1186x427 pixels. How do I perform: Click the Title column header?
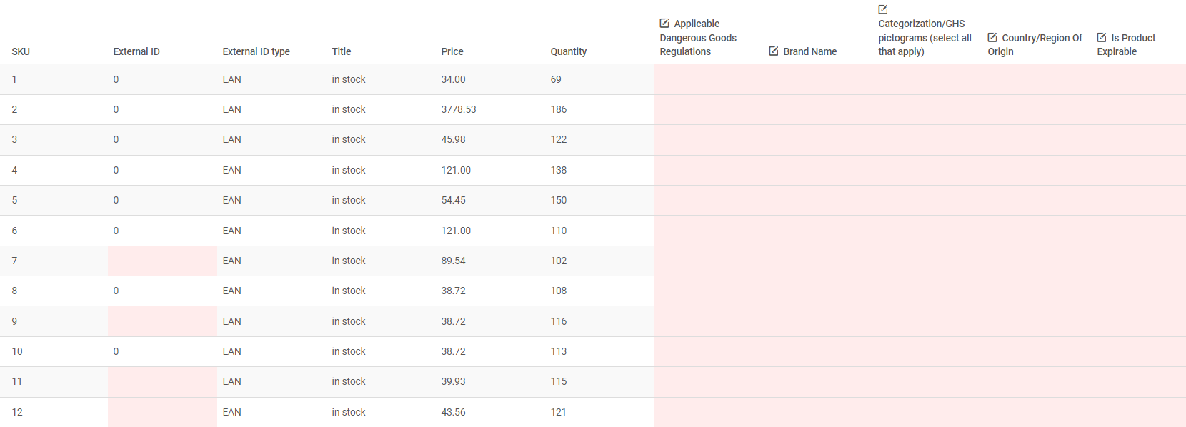[x=342, y=51]
